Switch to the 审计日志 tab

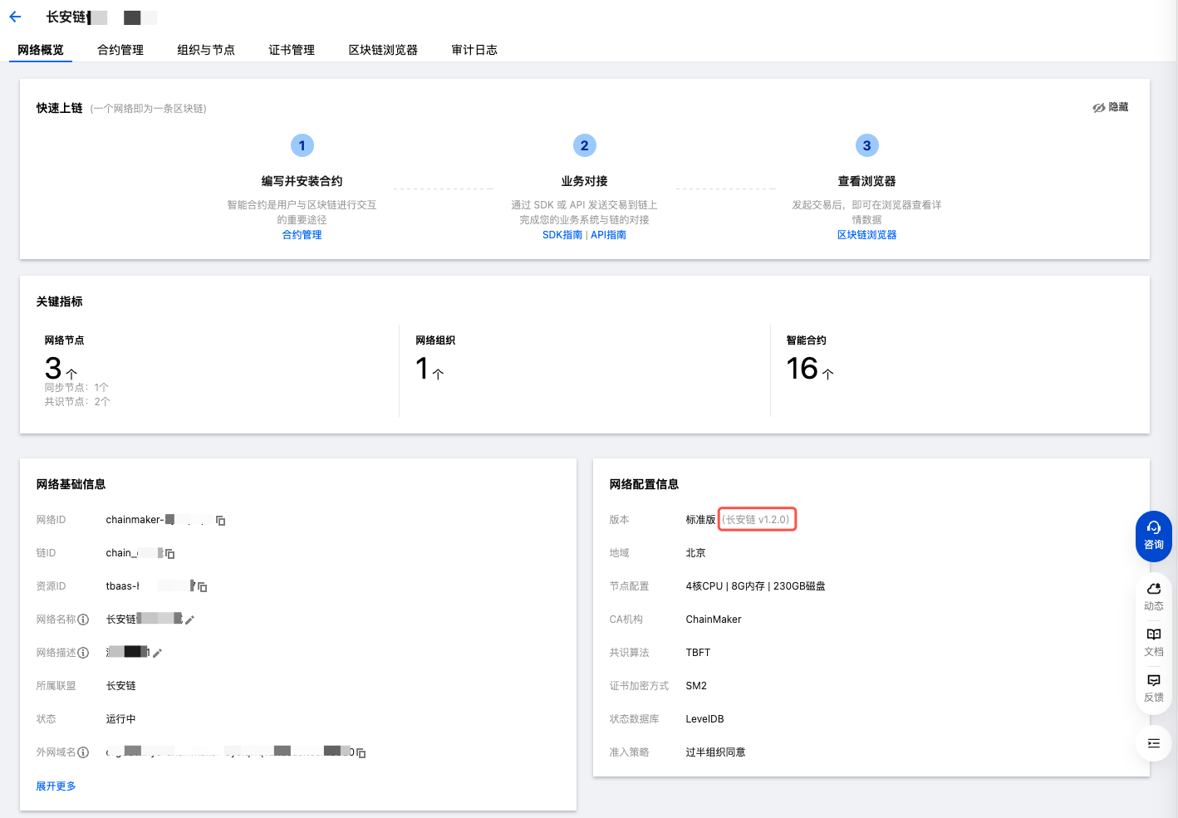click(474, 50)
